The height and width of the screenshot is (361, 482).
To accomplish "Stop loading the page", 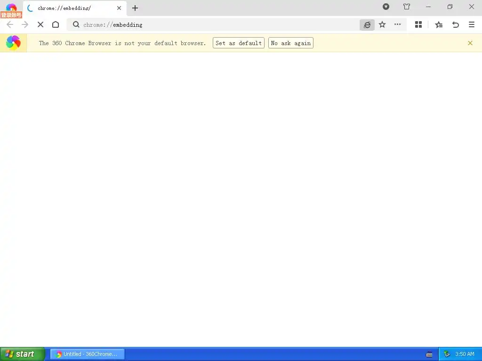I will tap(40, 24).
